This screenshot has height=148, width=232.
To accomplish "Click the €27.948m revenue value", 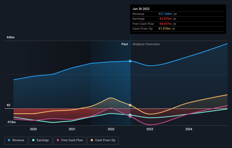I will (x=165, y=14).
